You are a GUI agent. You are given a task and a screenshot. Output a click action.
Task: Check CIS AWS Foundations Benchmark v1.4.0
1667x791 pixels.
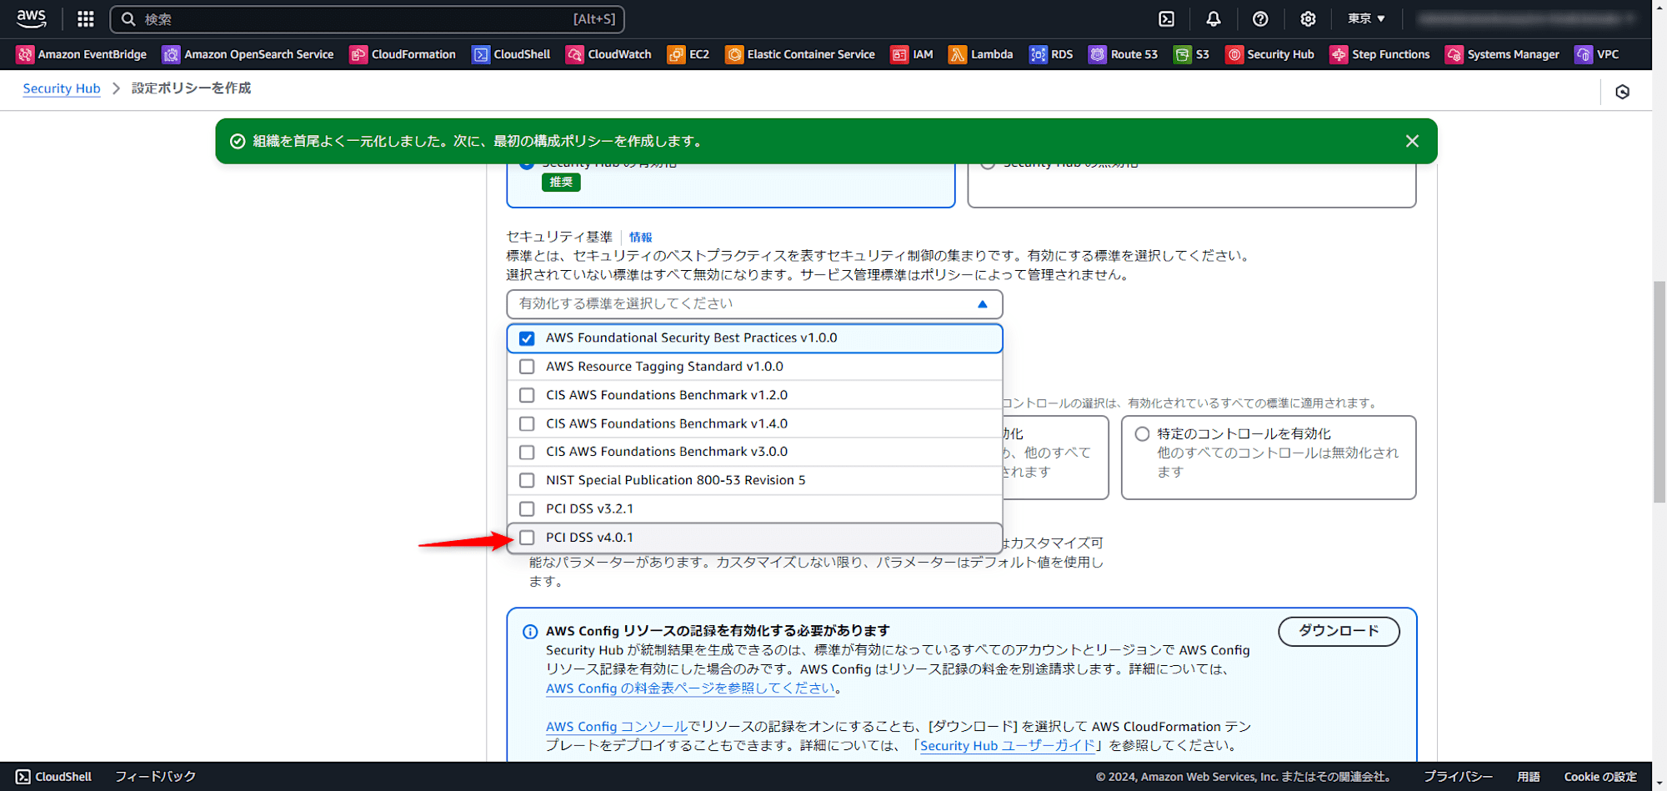[527, 423]
